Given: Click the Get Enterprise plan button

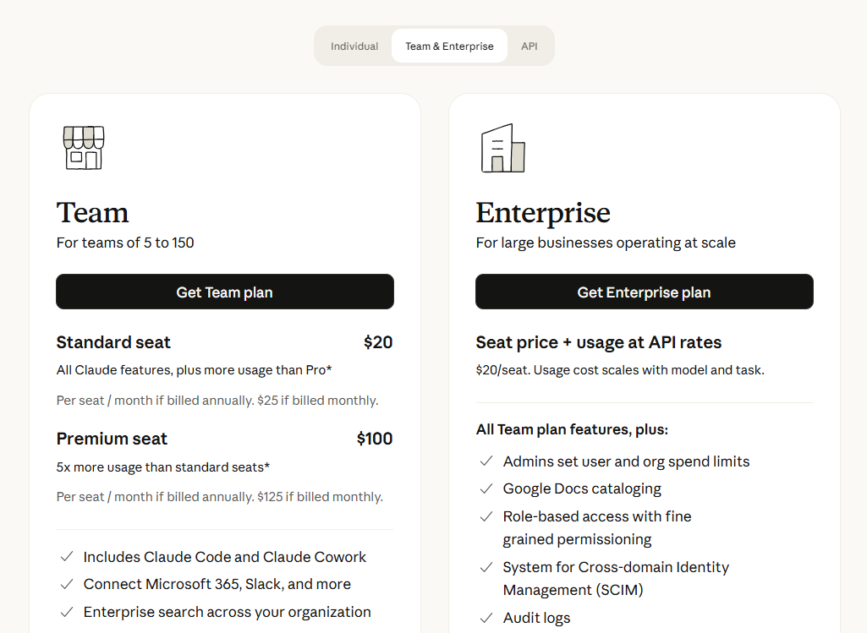Looking at the screenshot, I should [x=645, y=292].
